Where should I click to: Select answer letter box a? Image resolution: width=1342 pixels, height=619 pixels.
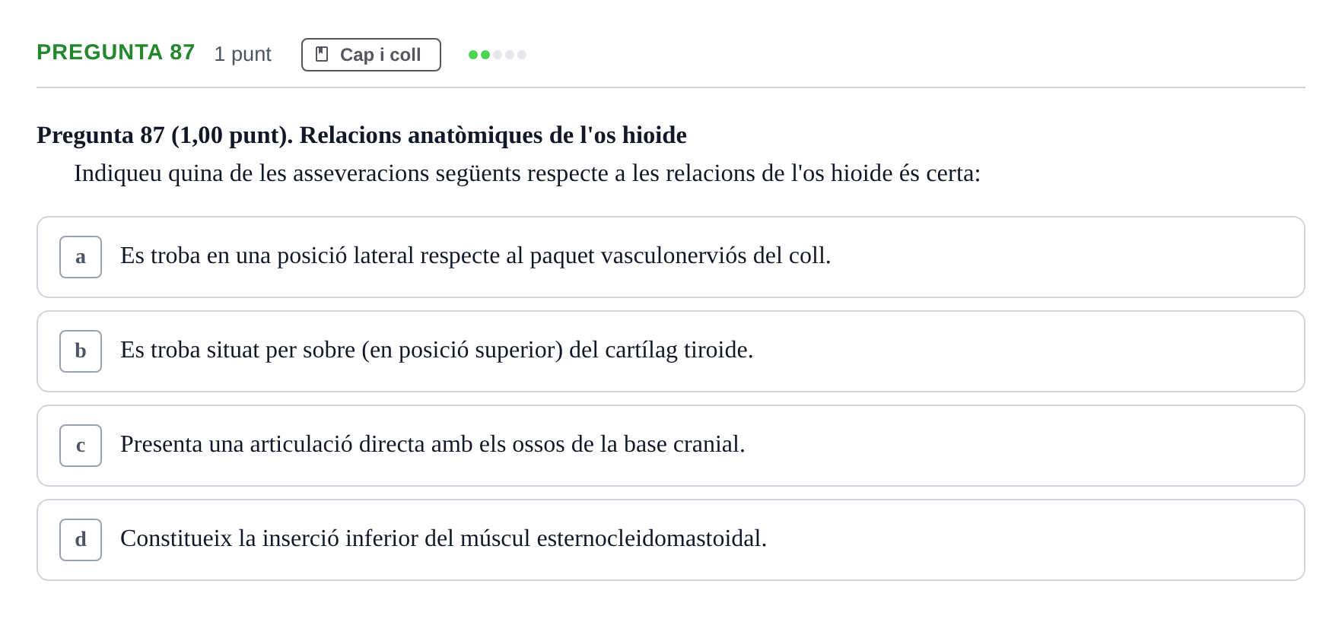coord(81,257)
